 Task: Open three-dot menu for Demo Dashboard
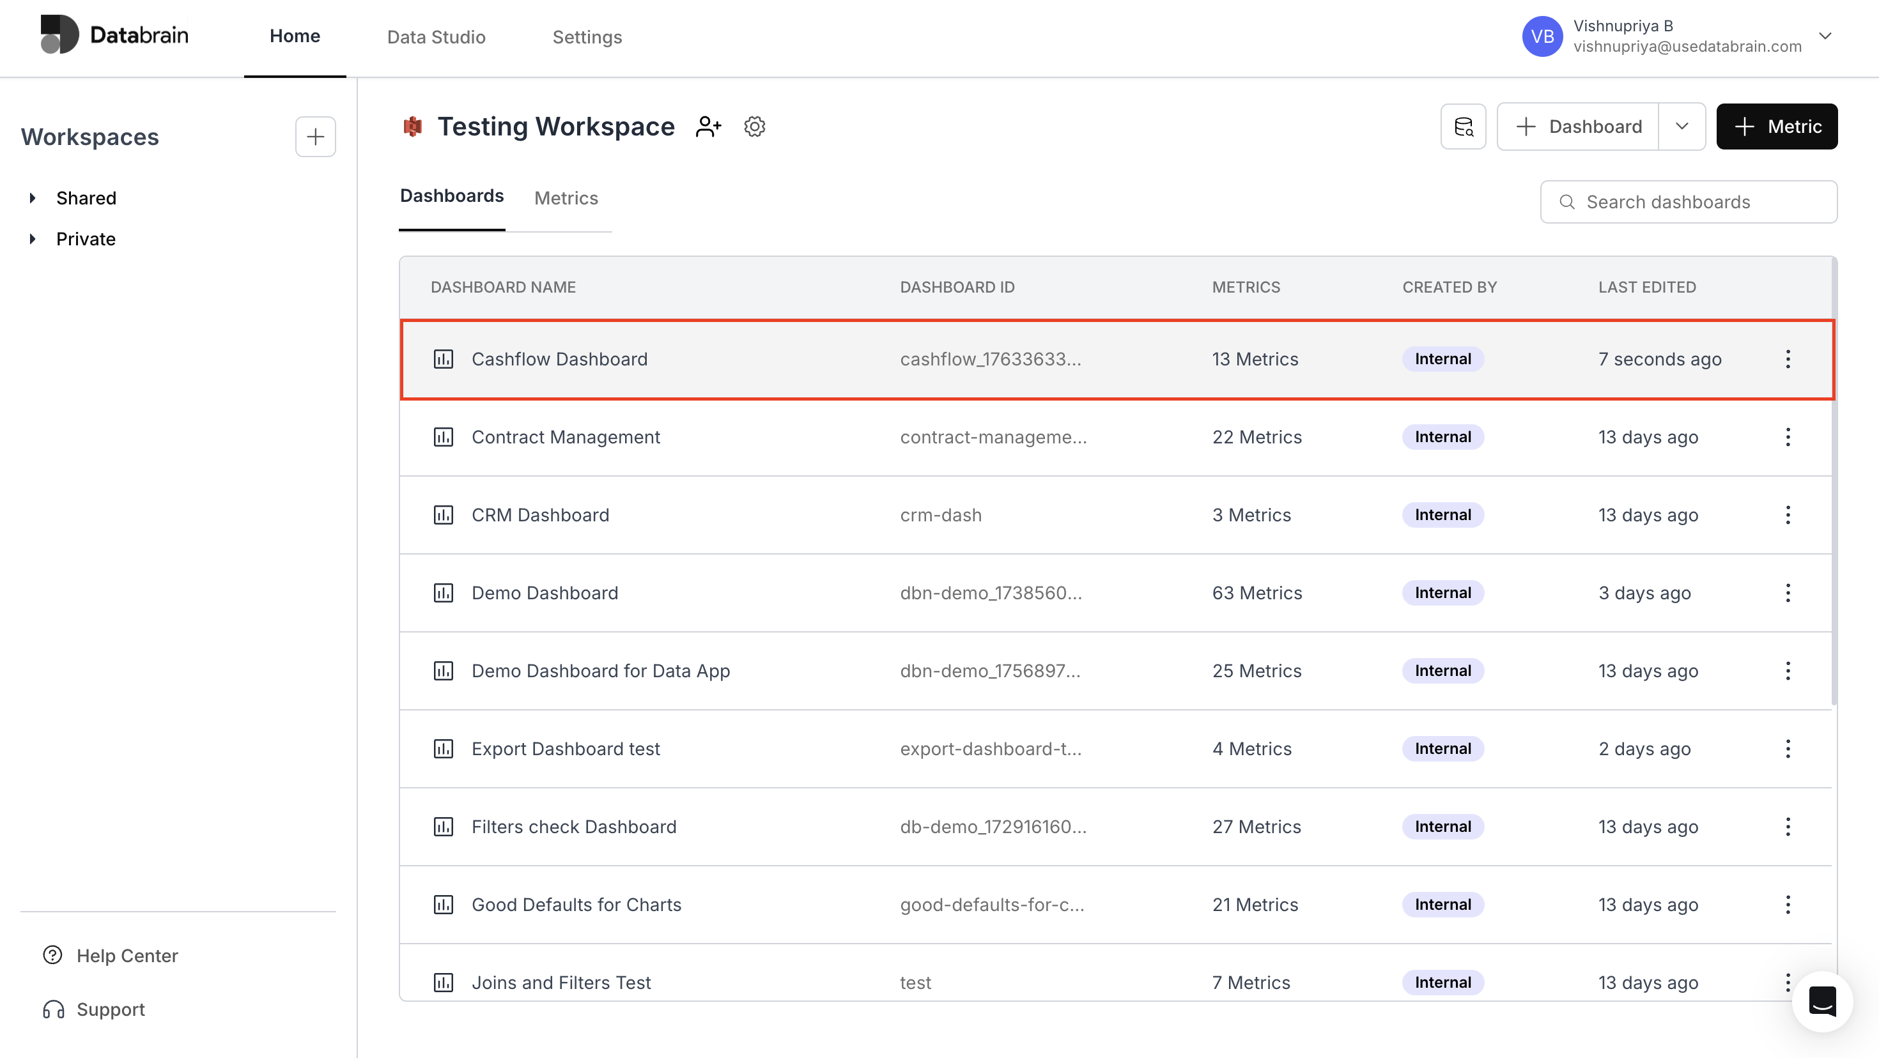[x=1787, y=593]
